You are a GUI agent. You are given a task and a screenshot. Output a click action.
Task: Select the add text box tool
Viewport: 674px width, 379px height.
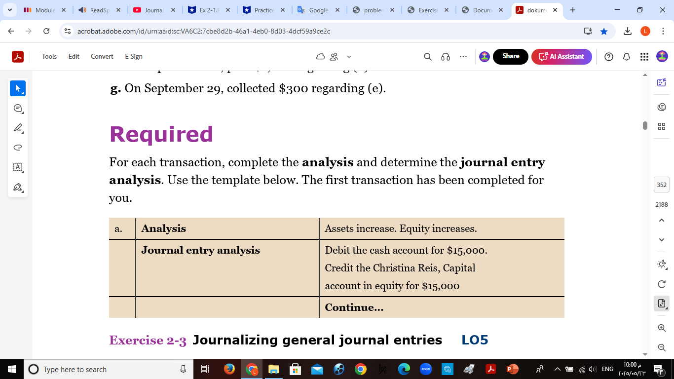click(x=18, y=167)
